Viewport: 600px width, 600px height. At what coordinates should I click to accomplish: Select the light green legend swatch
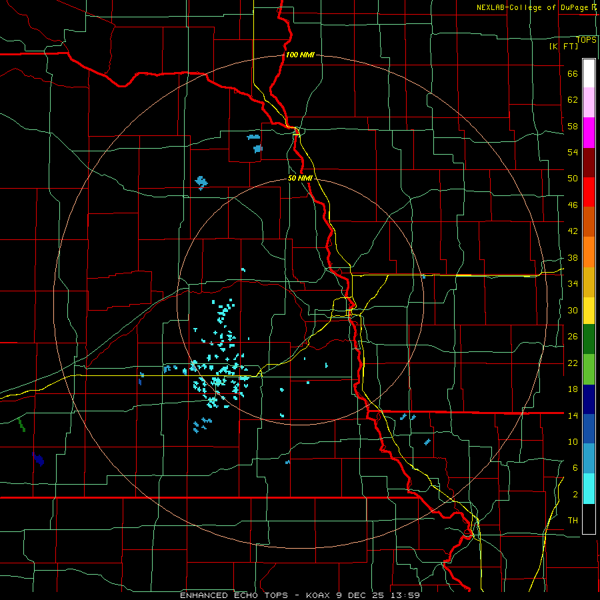(x=589, y=369)
